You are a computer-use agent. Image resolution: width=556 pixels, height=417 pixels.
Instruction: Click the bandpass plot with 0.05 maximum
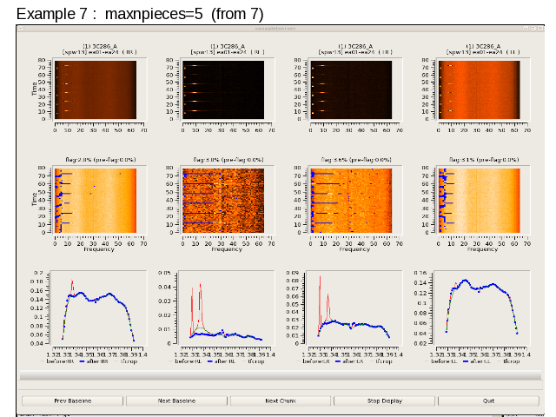227,308
